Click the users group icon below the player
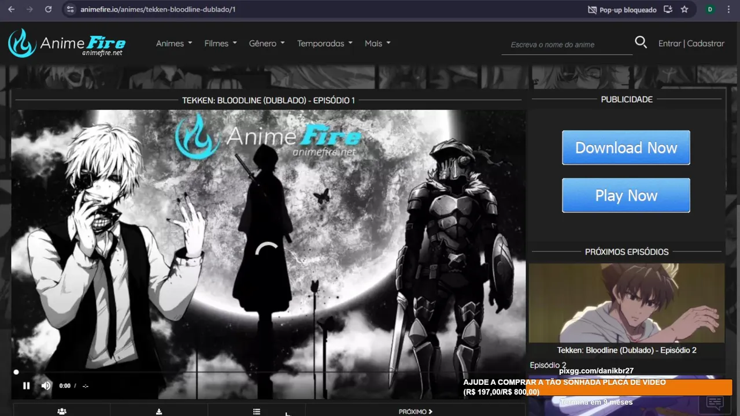740x416 pixels. click(62, 411)
